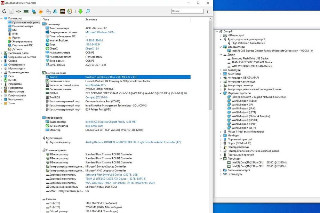Start the stability test flame icon
Screen dimensions: 320x213
[41, 12]
